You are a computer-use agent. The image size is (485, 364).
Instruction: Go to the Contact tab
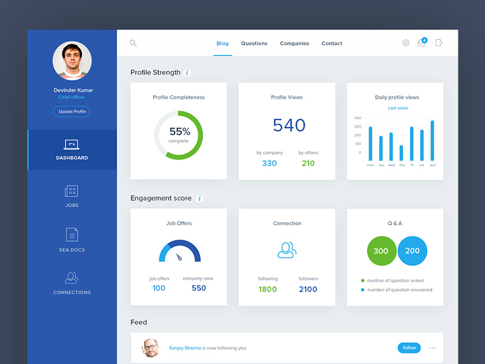pos(332,43)
